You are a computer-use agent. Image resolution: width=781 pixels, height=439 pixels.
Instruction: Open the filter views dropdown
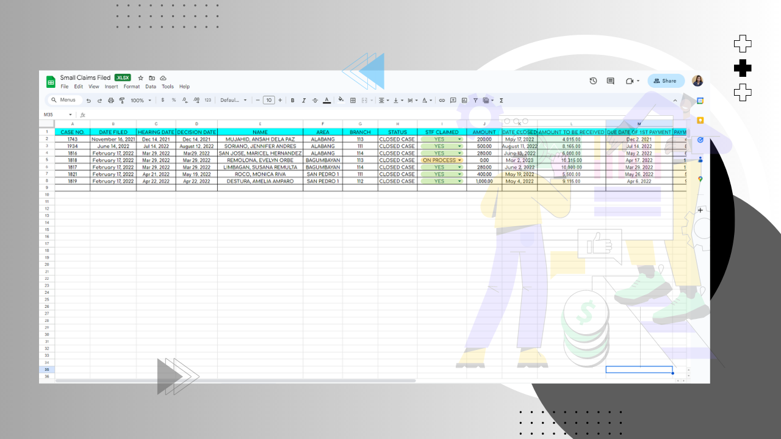(x=488, y=100)
